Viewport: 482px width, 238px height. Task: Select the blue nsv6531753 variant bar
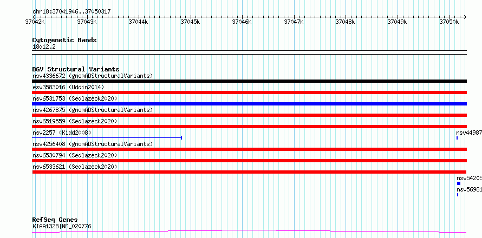(249, 104)
